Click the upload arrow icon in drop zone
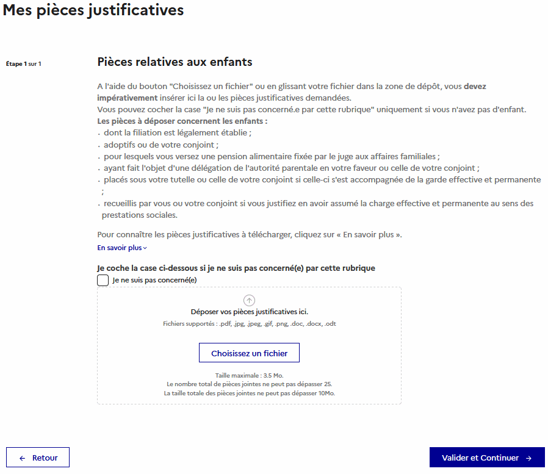Screen dimensions: 548x474 point(249,300)
